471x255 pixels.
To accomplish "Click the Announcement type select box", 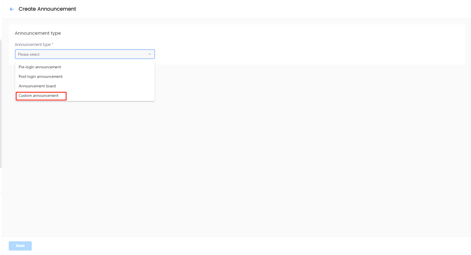I will 84,54.
